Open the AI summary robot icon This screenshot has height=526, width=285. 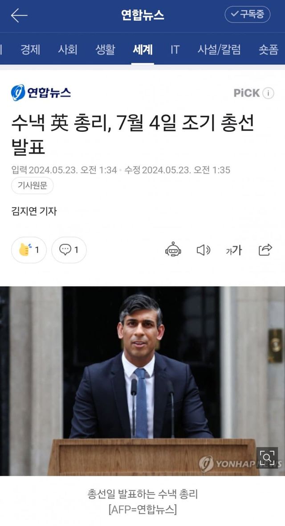click(173, 249)
